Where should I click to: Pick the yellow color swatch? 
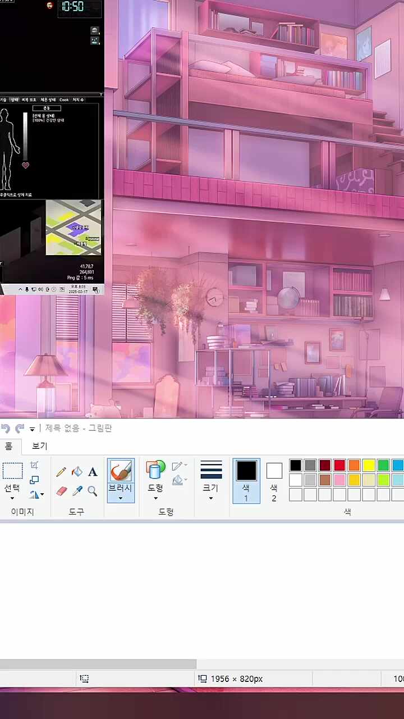click(x=369, y=465)
